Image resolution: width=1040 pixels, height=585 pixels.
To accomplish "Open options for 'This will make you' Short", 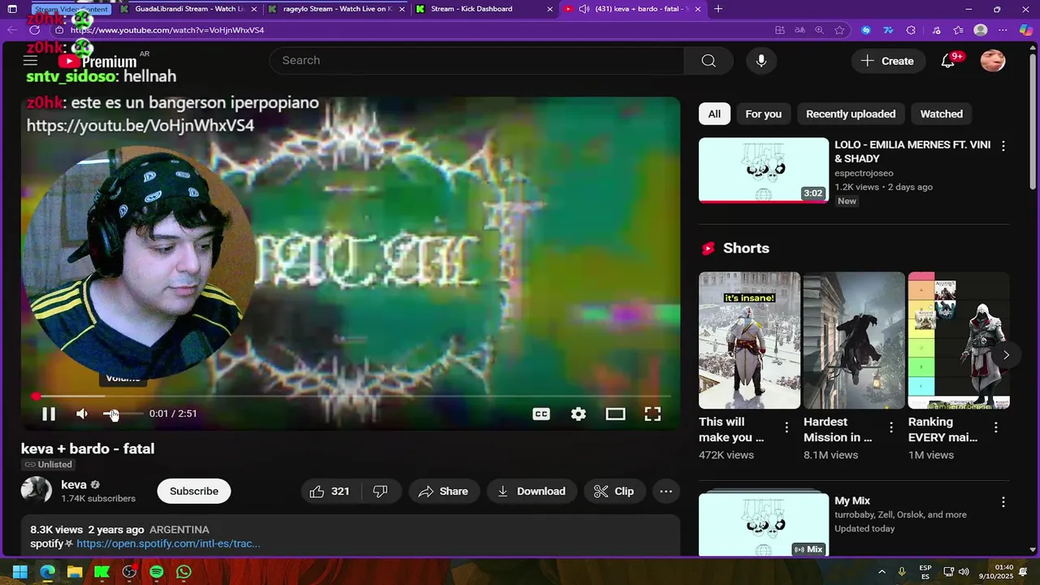I will point(786,427).
